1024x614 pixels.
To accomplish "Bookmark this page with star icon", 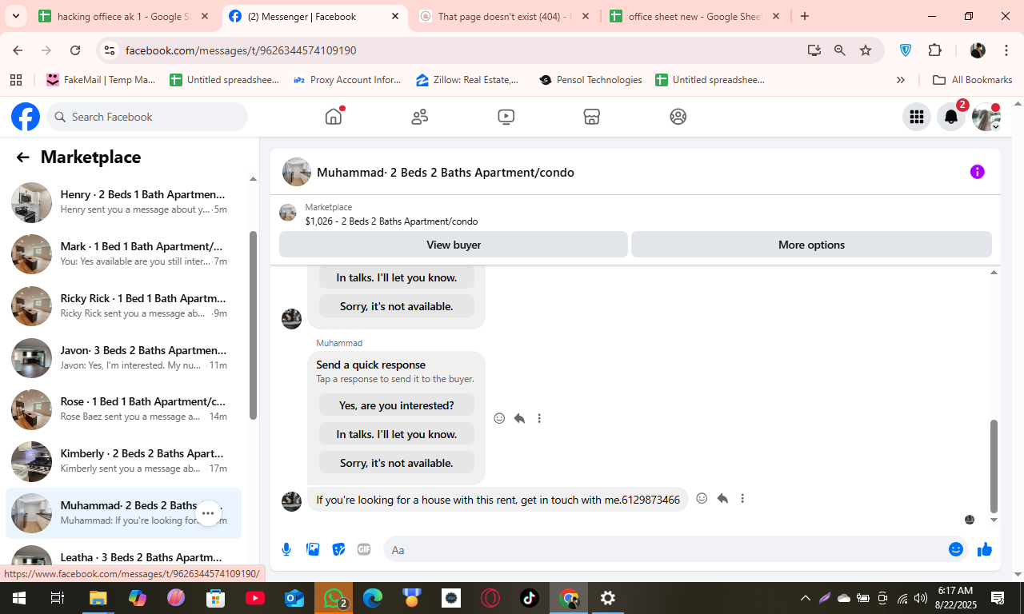I will tap(866, 50).
